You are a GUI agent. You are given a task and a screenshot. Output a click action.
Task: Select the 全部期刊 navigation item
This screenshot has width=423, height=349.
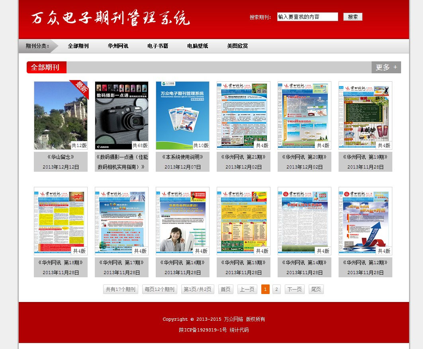click(78, 46)
